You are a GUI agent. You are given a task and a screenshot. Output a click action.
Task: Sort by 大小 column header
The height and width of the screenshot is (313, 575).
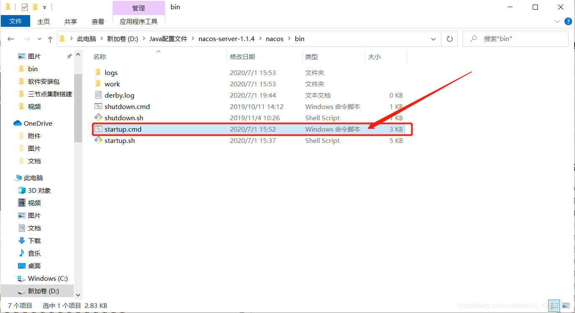tap(374, 57)
